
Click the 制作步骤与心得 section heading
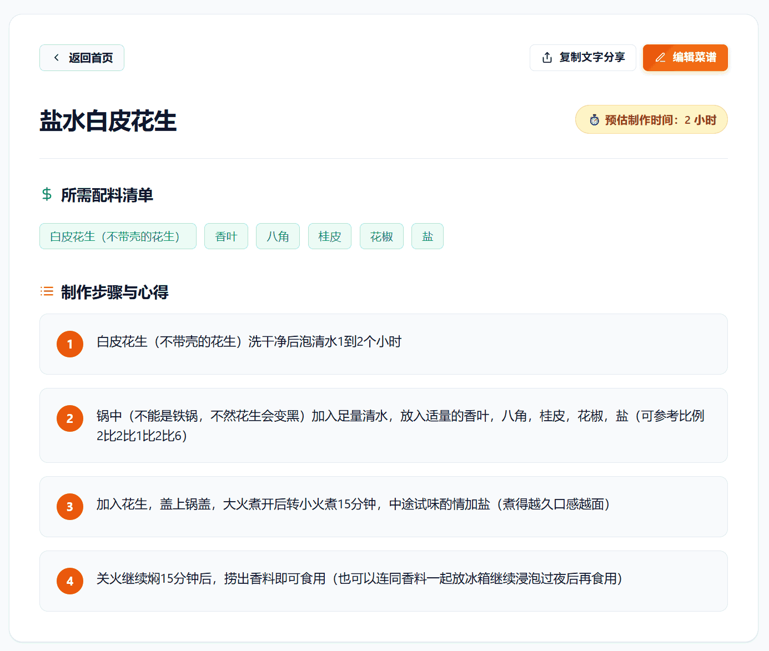[114, 292]
